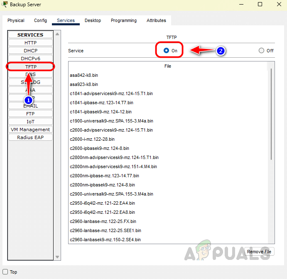Select the HTTP service
This screenshot has height=279, width=287.
tap(30, 43)
